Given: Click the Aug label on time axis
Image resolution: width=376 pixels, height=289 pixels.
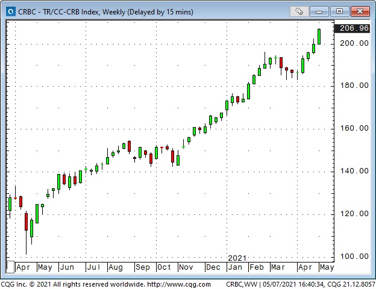Looking at the screenshot, I should [116, 267].
